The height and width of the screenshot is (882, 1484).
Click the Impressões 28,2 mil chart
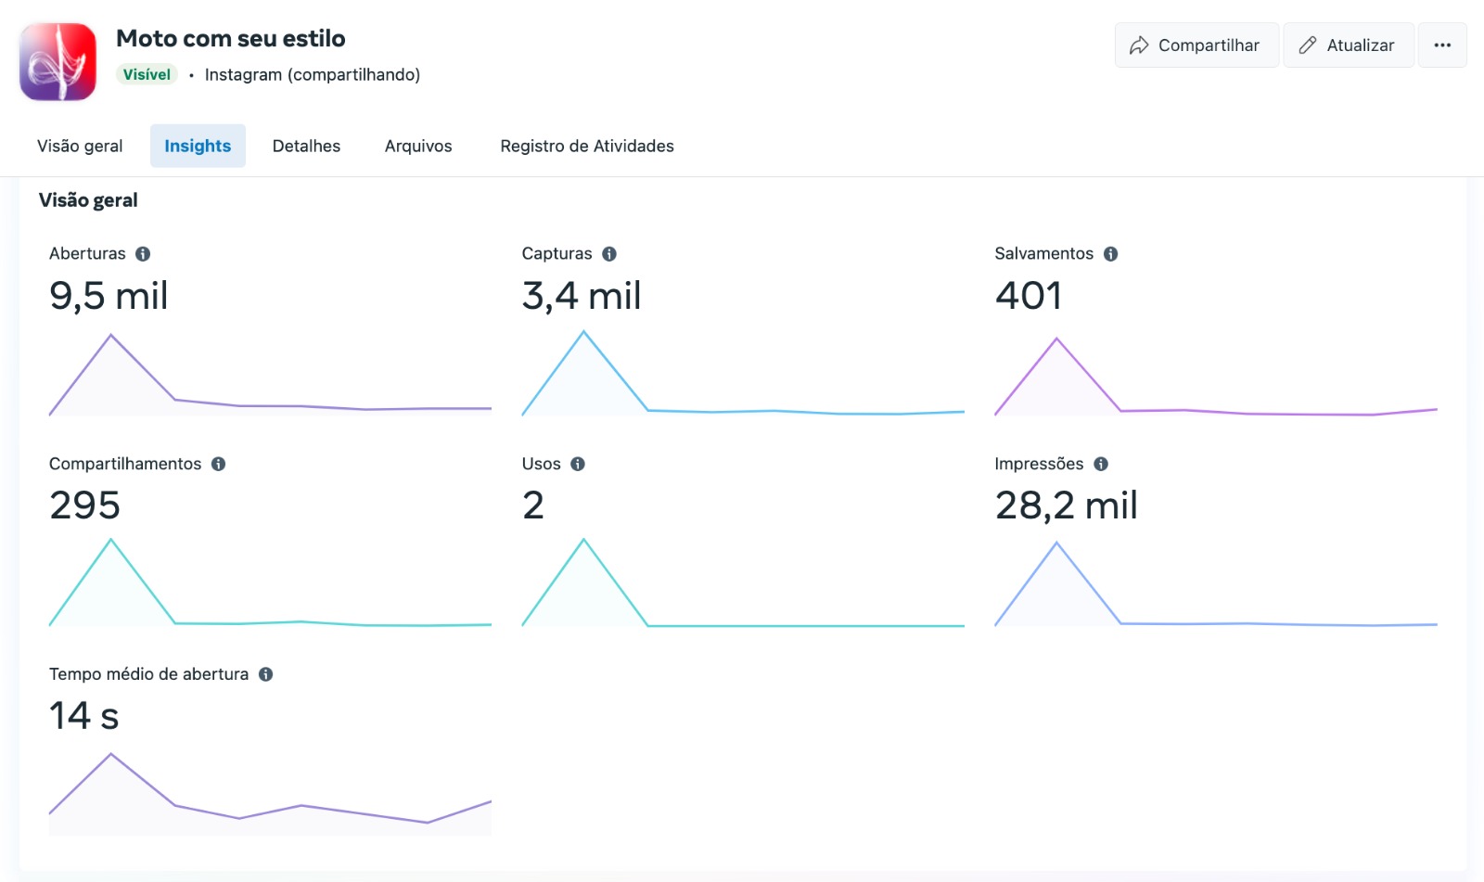(1215, 584)
